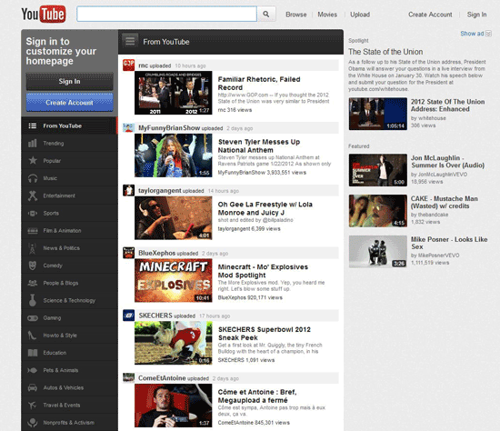Open the Upload menu item
This screenshot has width=500, height=431.
(360, 15)
